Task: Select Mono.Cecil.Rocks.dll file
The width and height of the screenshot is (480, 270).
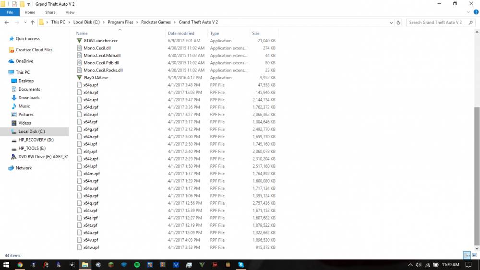Action: 103,70
